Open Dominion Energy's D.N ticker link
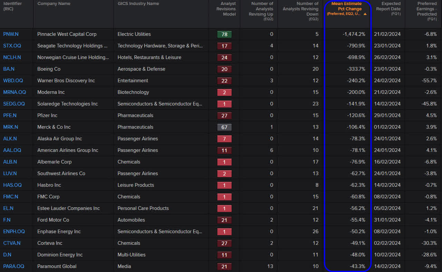Screen dimensions: 442x272 point(7,254)
